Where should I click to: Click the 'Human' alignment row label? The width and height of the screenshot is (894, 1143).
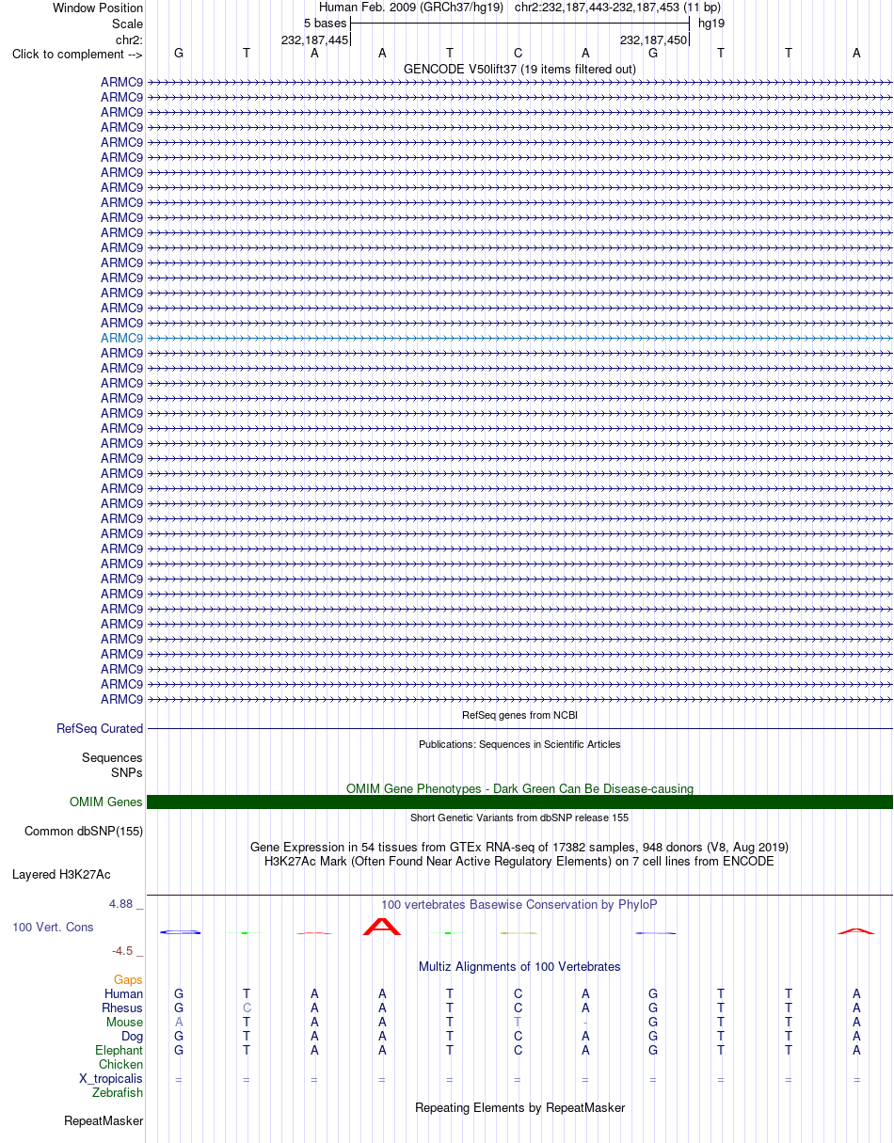(124, 993)
